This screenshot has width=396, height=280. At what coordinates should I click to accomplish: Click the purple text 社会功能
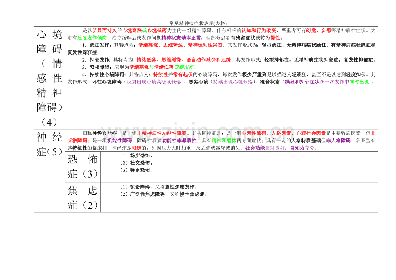(x=255, y=148)
